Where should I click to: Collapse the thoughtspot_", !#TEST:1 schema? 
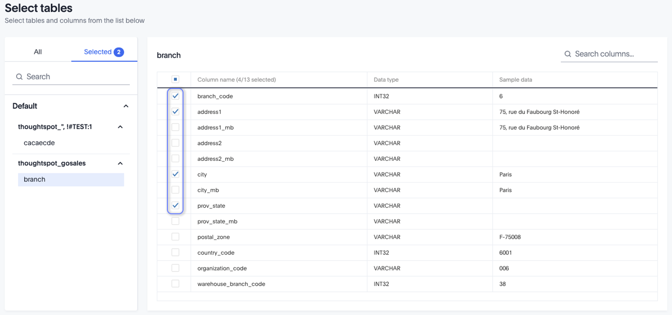120,127
